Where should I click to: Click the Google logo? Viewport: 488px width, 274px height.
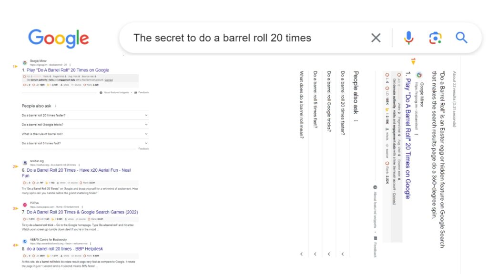(x=59, y=39)
